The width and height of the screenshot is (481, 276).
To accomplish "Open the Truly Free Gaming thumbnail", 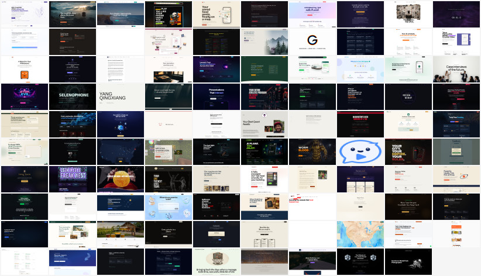I will point(456,124).
